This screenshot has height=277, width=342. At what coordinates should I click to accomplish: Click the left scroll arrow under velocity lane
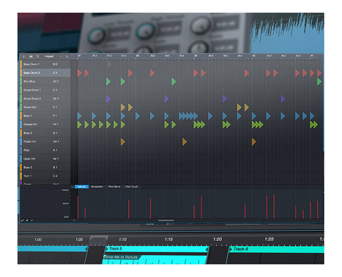coord(74,220)
